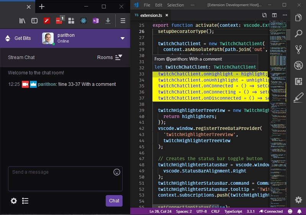Open the emote picker smiley
Screen dimensions: 306x215
click(x=117, y=172)
